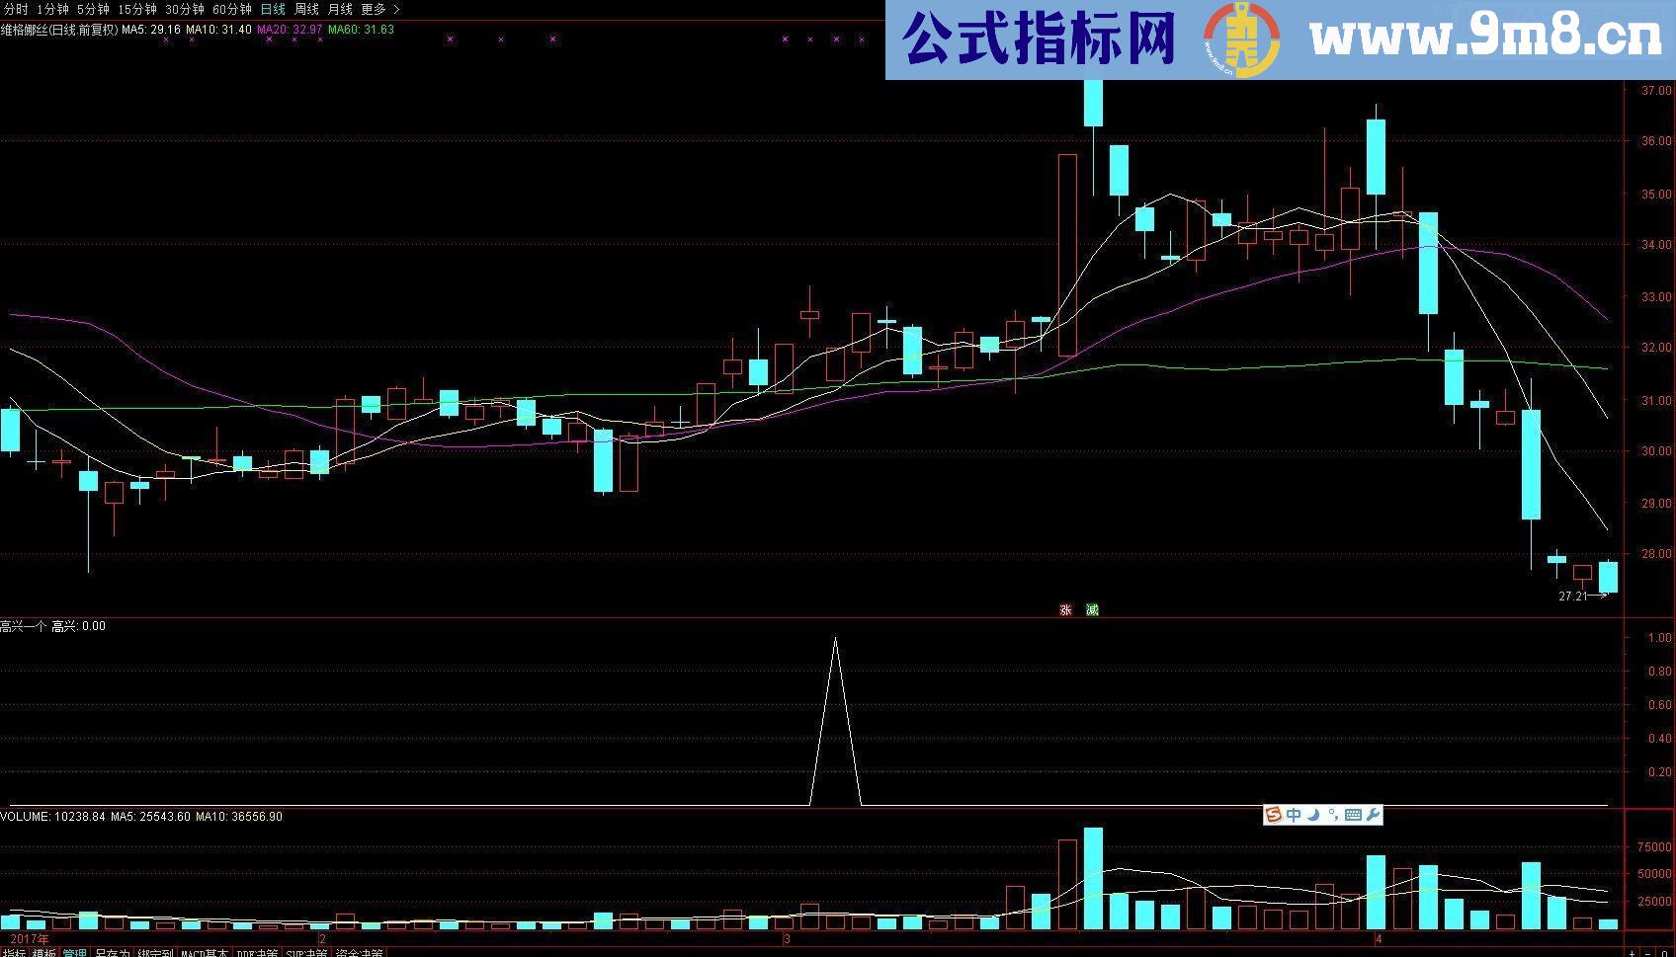The height and width of the screenshot is (957, 1676).
Task: Toggle 中/英 input mode in IME bar
Action: (x=1294, y=816)
